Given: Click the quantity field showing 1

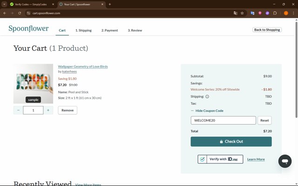Looking at the screenshot, I should [x=33, y=110].
